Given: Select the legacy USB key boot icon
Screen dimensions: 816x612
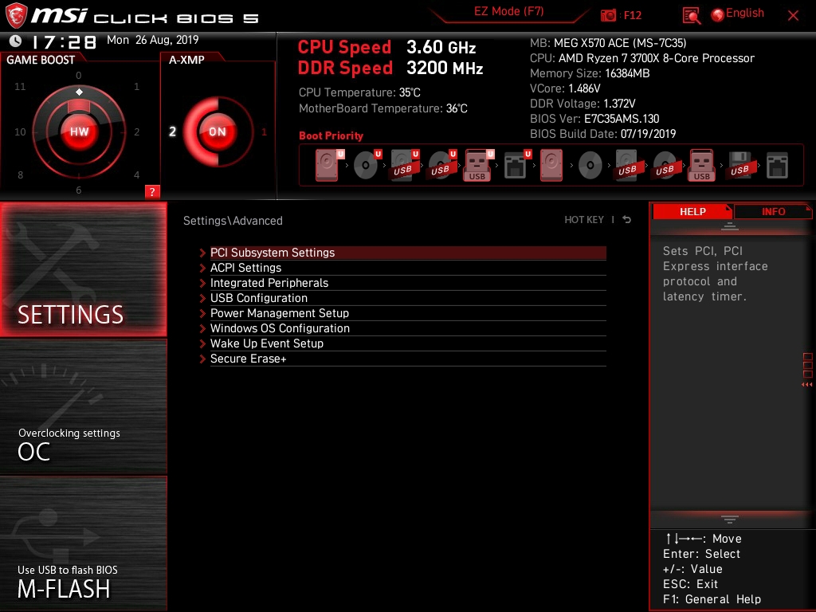Looking at the screenshot, I should (701, 165).
